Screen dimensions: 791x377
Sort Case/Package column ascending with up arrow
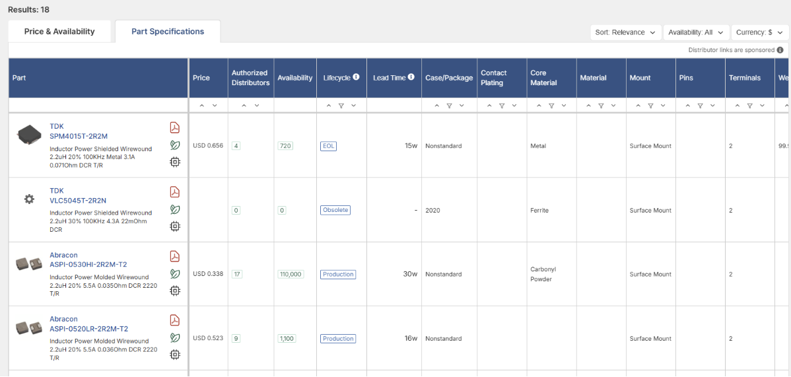click(436, 106)
